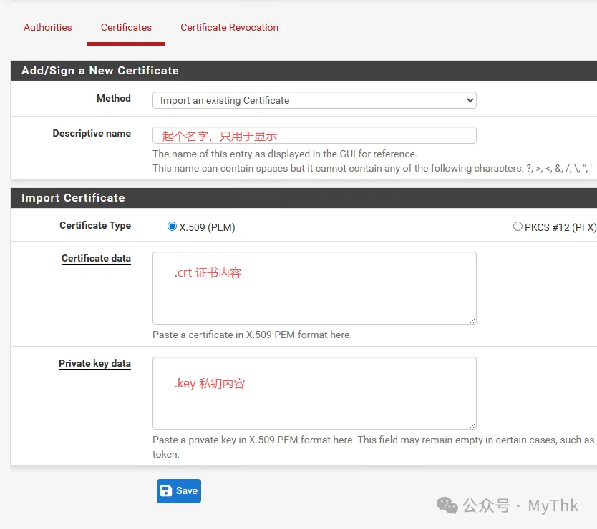597x529 pixels.
Task: Click the Certificate Type label
Action: pos(95,225)
